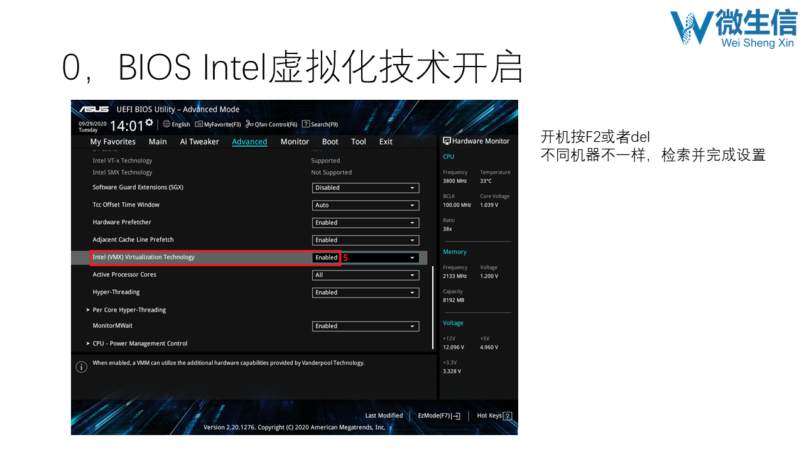Click the 8192 MB capacity value
This screenshot has height=452, width=804.
[454, 300]
